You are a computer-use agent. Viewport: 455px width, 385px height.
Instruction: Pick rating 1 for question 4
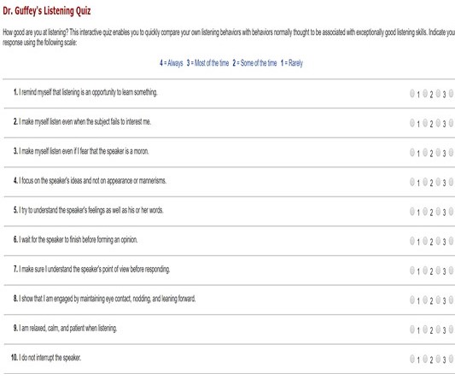click(412, 182)
